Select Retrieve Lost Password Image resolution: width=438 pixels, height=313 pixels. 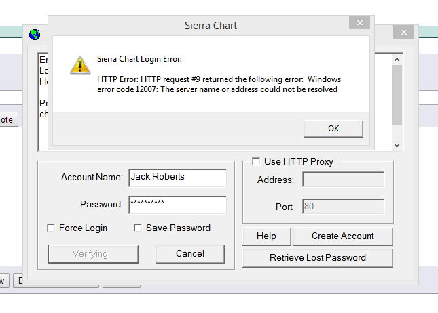tap(317, 257)
